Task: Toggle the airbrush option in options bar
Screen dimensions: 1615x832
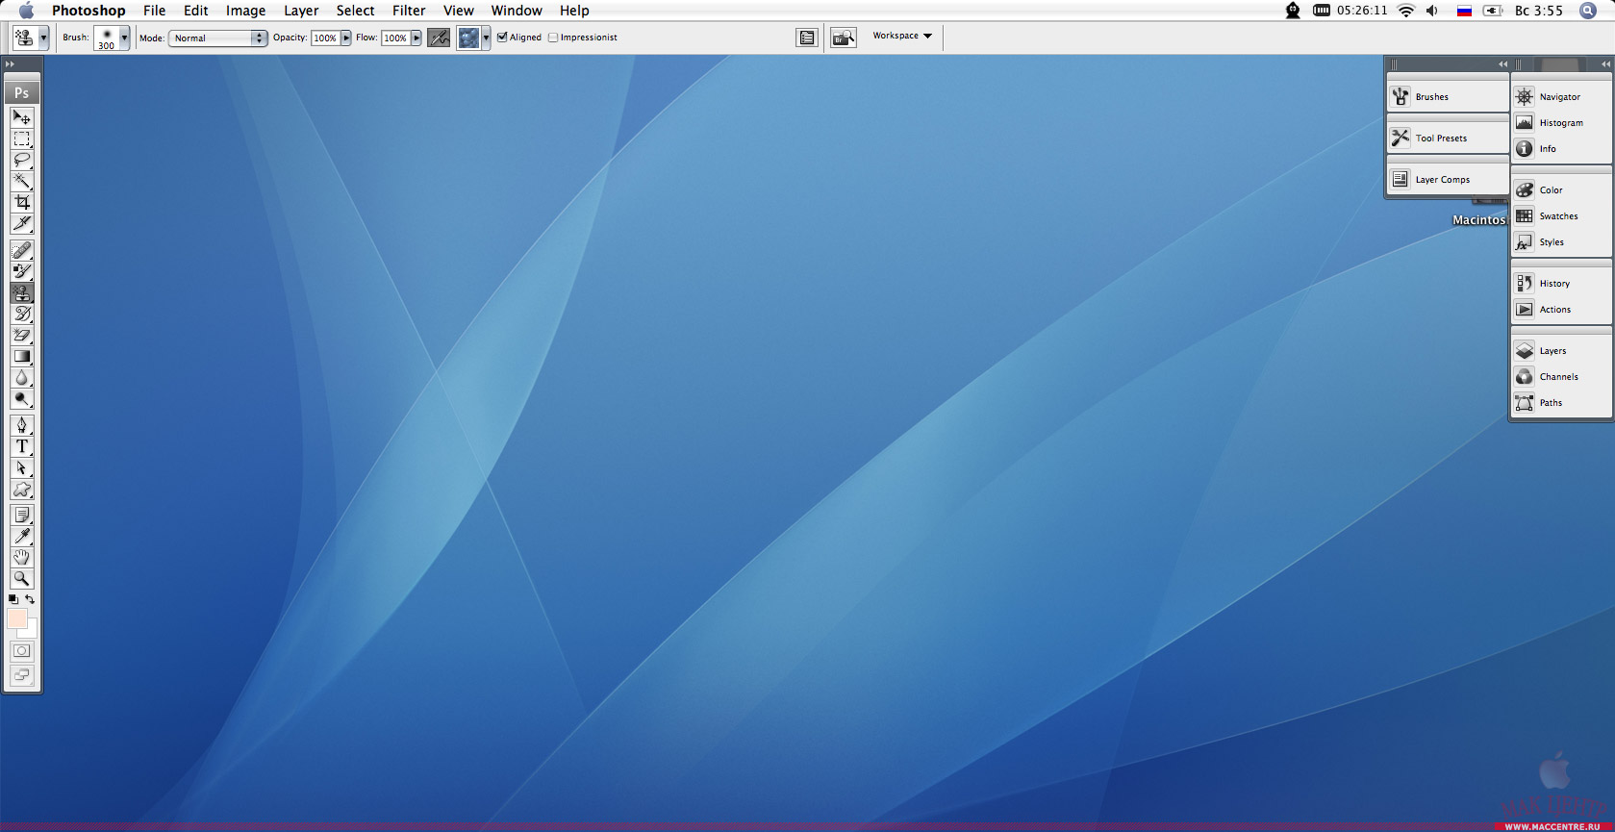Action: 439,38
